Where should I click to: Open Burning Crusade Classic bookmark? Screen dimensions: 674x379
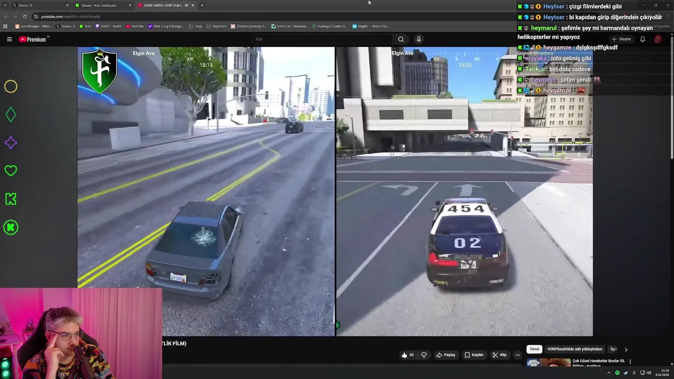coord(329,26)
